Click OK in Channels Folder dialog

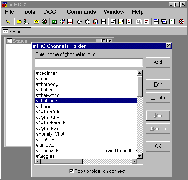(158, 147)
